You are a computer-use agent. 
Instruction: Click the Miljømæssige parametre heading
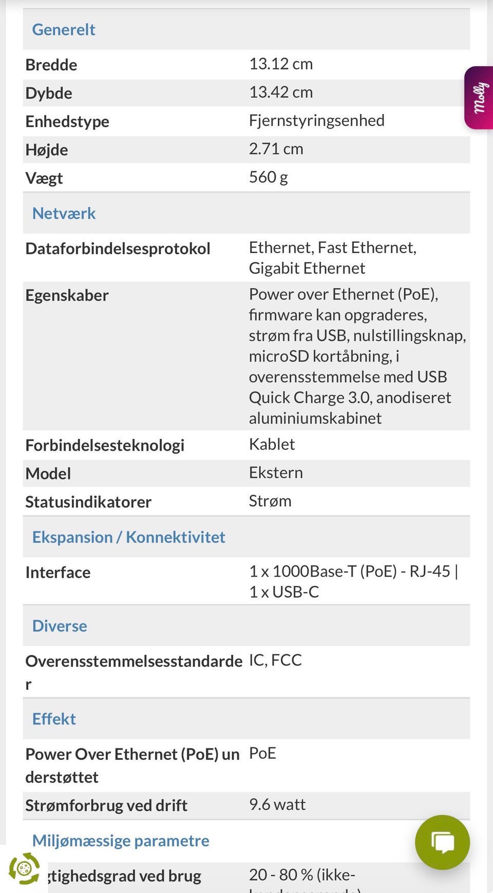click(121, 841)
